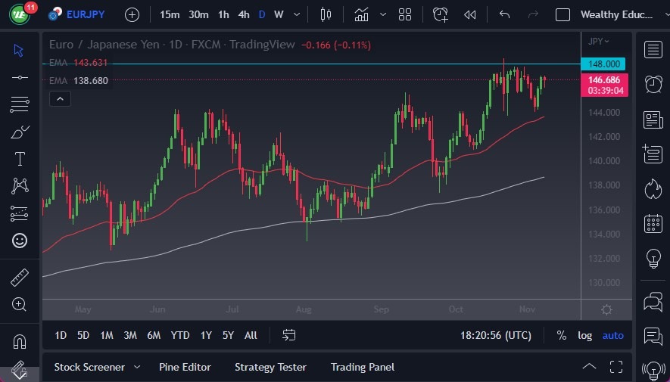Click the add symbol plus button
Viewport: 670px width, 382px height.
132,14
